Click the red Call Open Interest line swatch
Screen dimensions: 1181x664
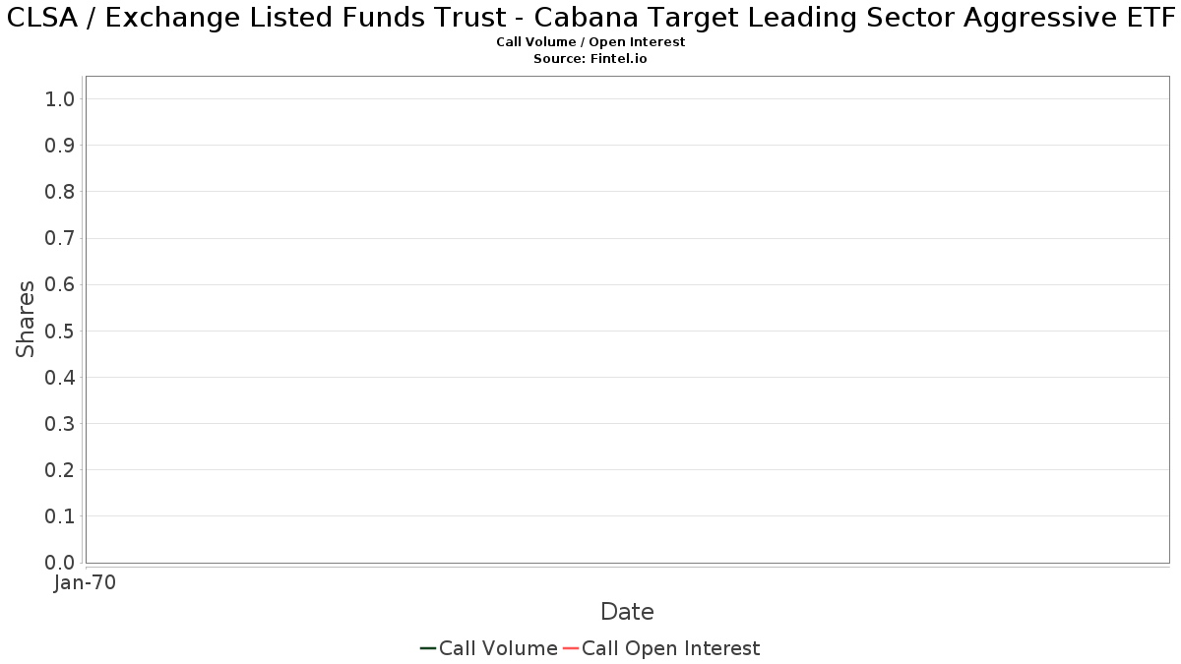click(571, 648)
